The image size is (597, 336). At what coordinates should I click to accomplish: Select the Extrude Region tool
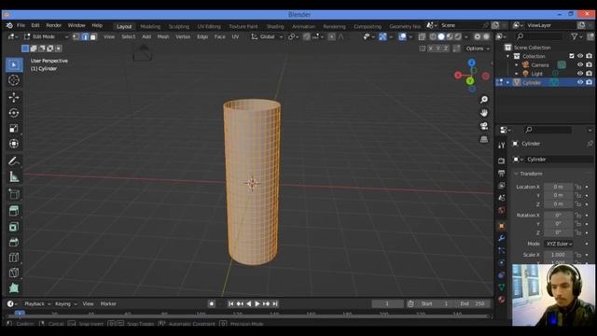point(14,211)
